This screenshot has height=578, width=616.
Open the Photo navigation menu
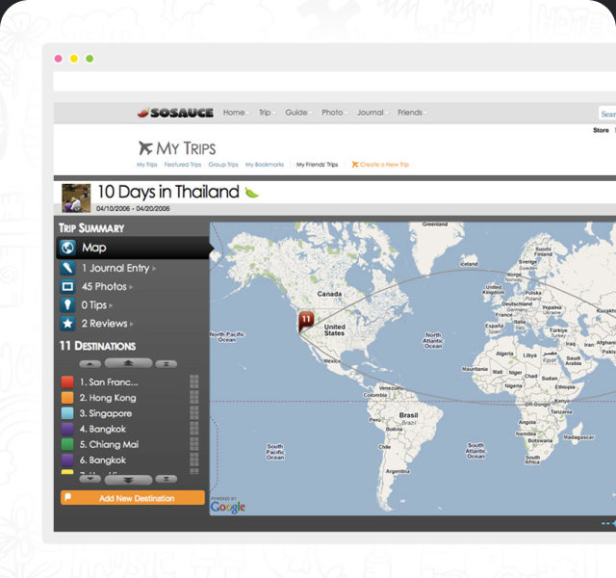tap(334, 113)
